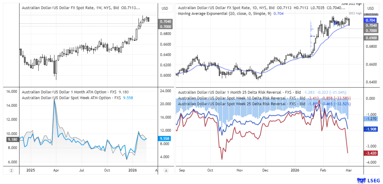Click the dark blue -1.908 value label
Image resolution: width=383 pixels, height=184 pixels.
(x=371, y=129)
